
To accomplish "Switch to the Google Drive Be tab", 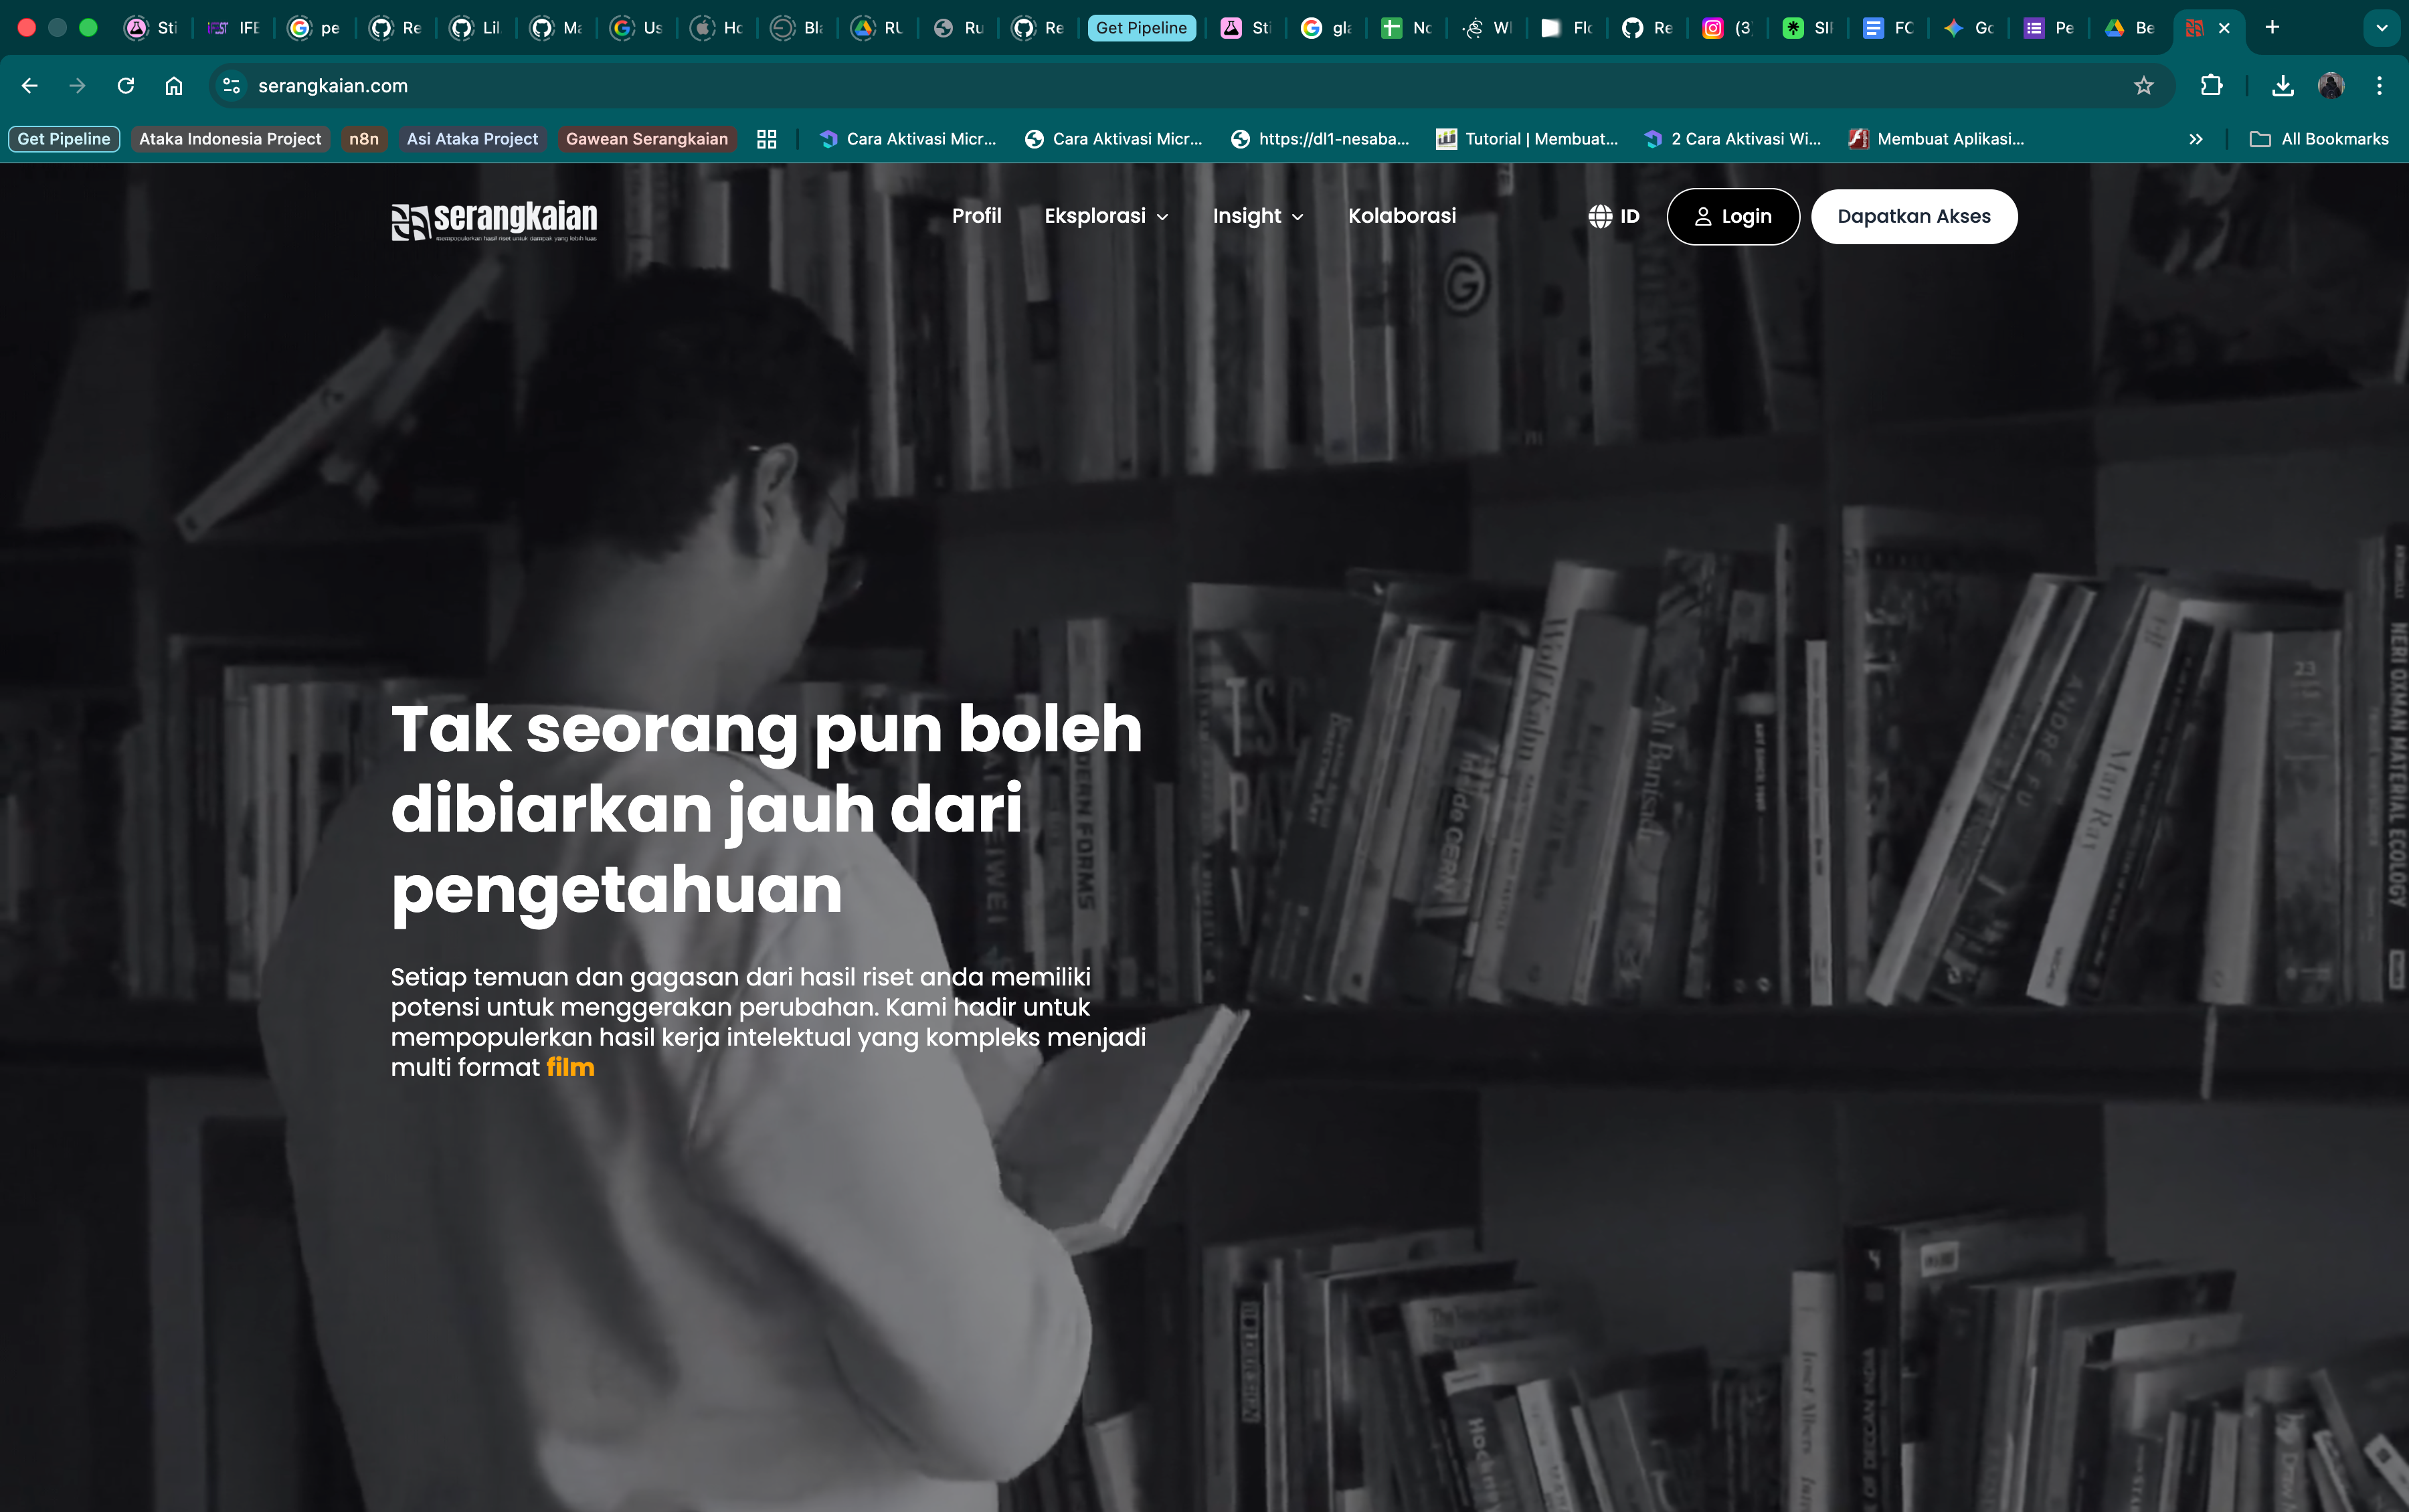I will point(2130,28).
